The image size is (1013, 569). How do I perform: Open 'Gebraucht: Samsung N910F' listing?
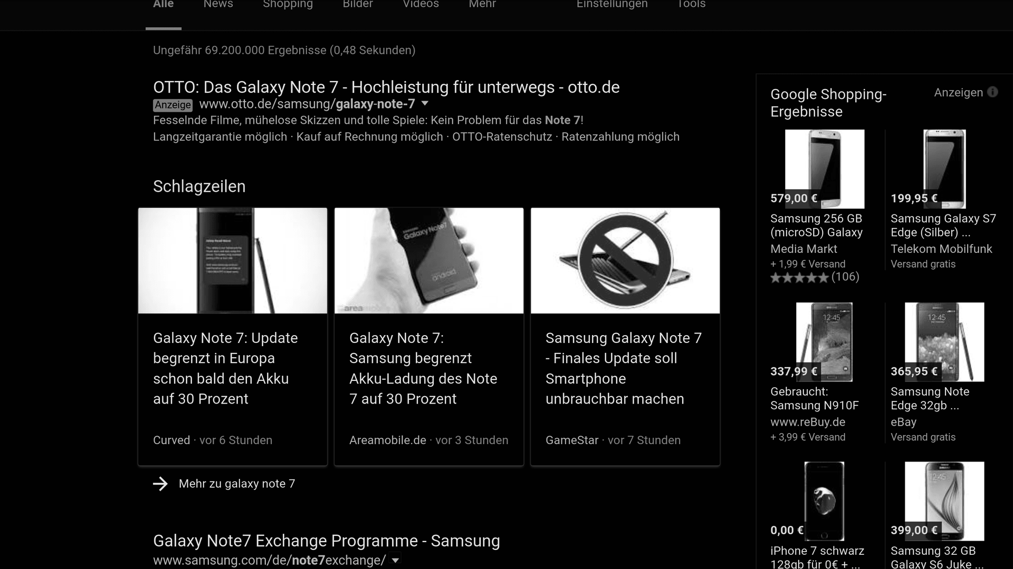click(x=815, y=398)
